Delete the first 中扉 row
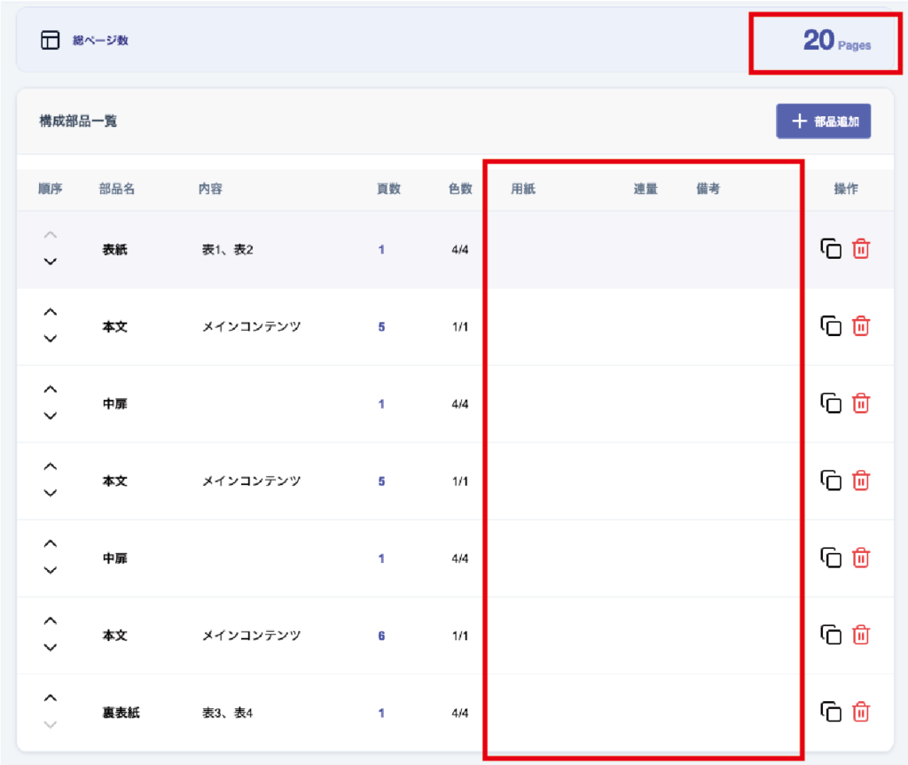This screenshot has height=765, width=908. (860, 403)
